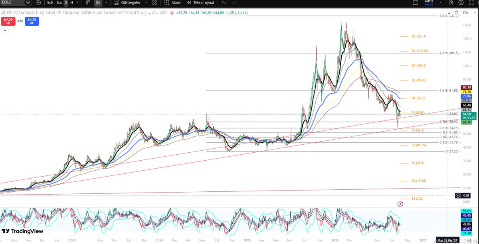Click the S2 (41.65) pivot label

[419, 145]
